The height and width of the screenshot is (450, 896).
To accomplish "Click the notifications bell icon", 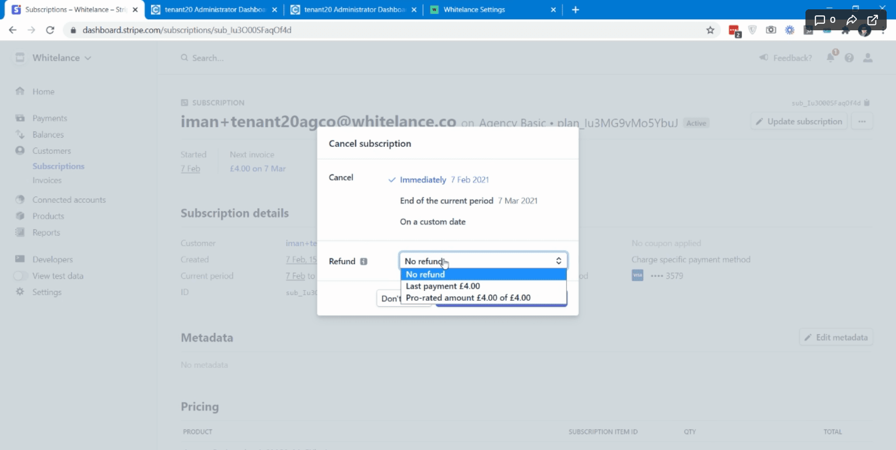I will pyautogui.click(x=831, y=57).
